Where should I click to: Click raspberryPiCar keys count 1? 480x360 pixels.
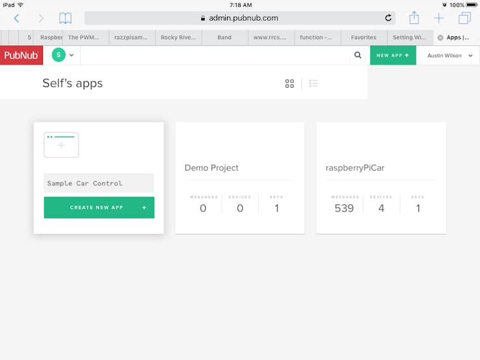pyautogui.click(x=418, y=208)
